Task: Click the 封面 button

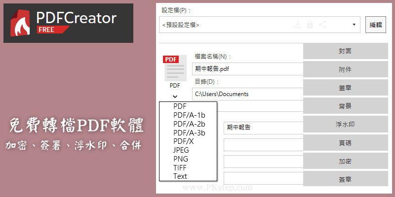Action: pos(345,51)
